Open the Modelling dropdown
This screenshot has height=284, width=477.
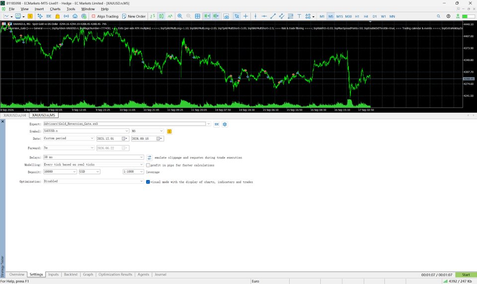click(x=141, y=165)
